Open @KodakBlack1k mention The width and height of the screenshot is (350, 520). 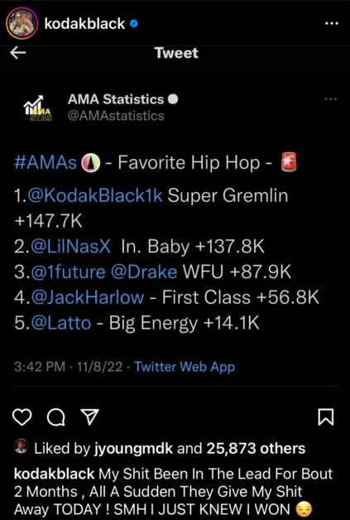coord(96,195)
